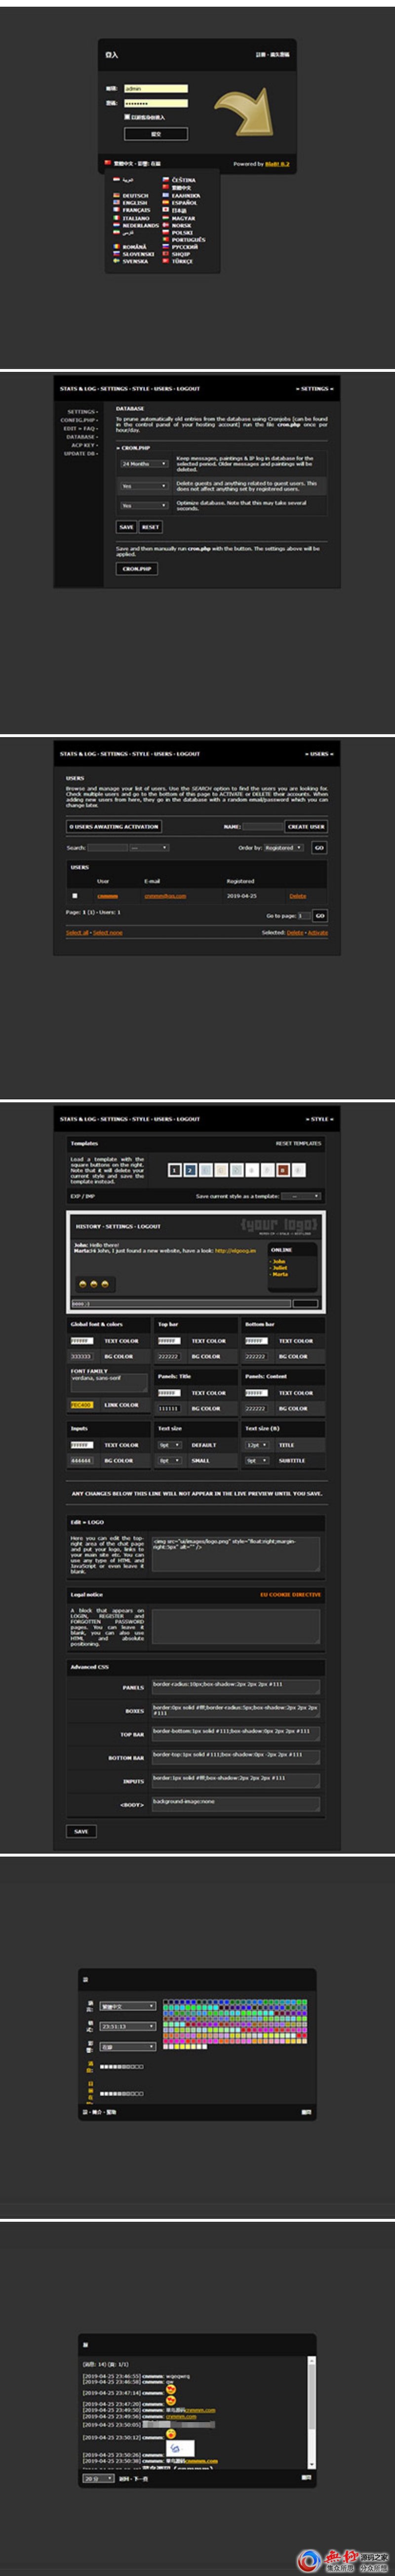395x2576 pixels.
Task: Open the Yes dropdown for Delete guests
Action: [144, 486]
